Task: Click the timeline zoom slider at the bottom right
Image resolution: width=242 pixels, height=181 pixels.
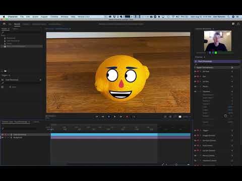Action: point(176,164)
